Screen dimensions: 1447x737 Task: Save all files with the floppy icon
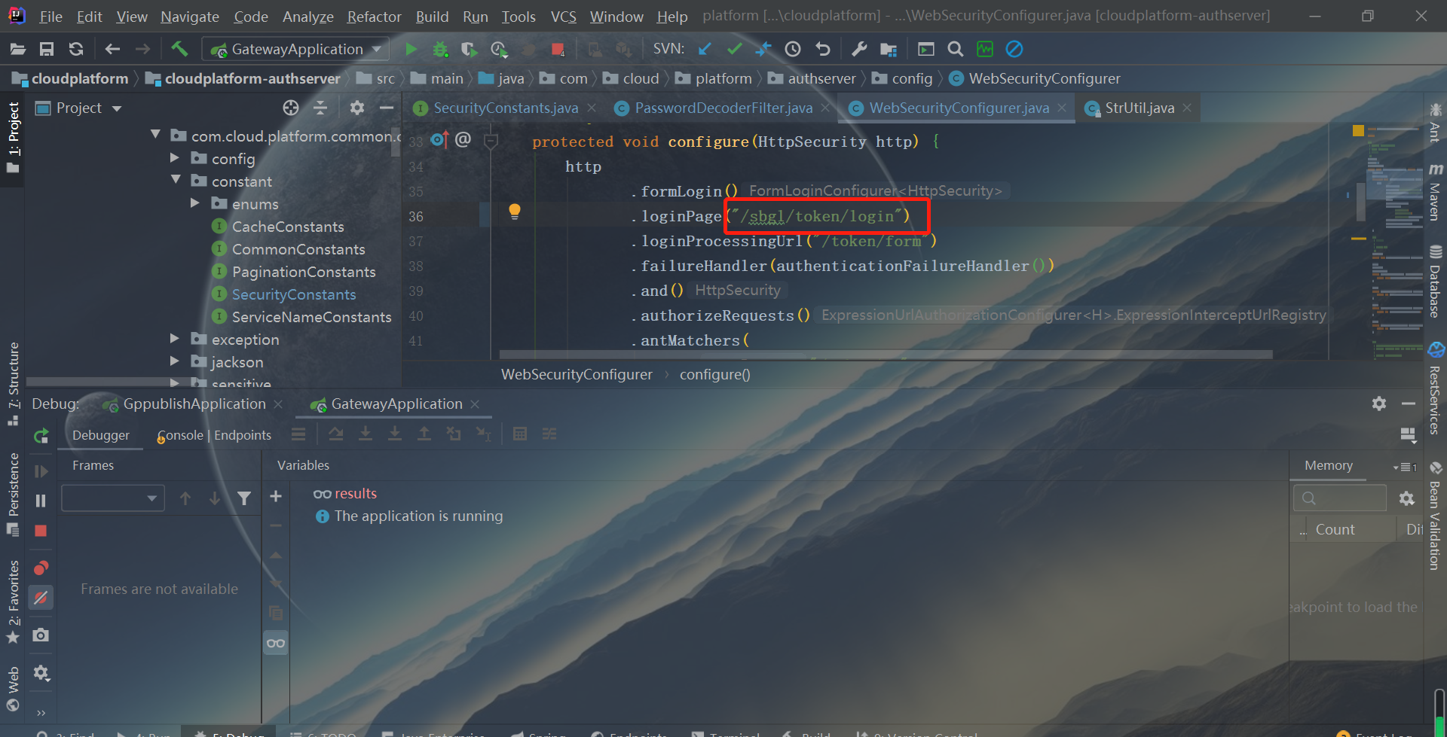47,49
